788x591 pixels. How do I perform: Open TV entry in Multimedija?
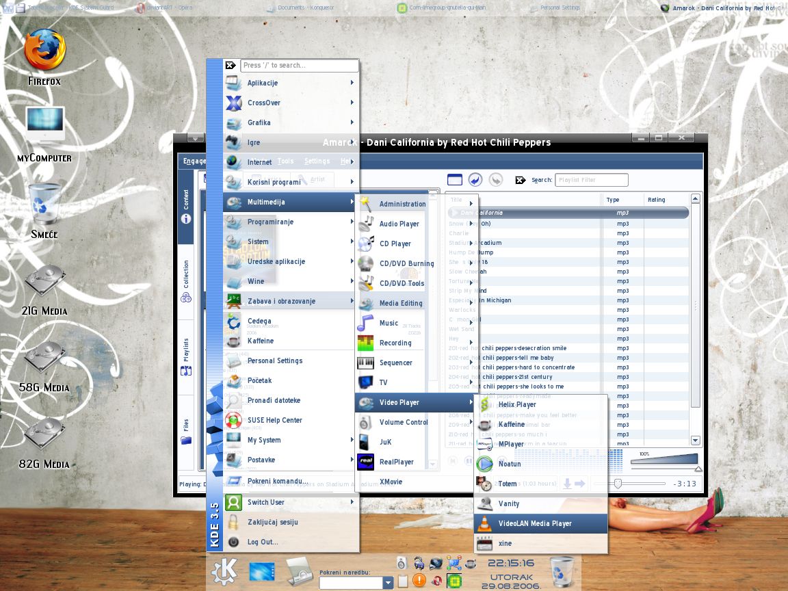[x=415, y=382]
